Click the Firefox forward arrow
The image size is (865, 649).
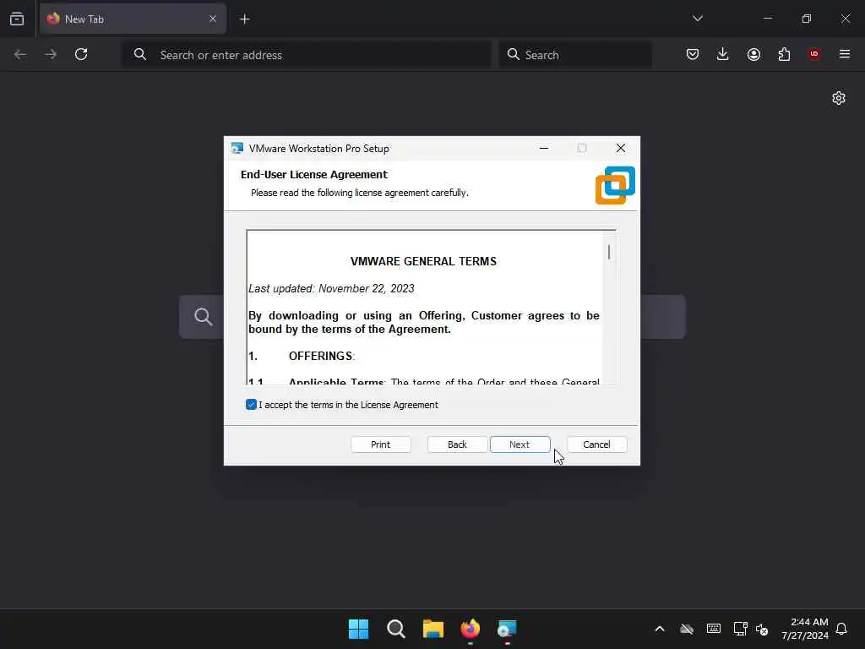51,54
